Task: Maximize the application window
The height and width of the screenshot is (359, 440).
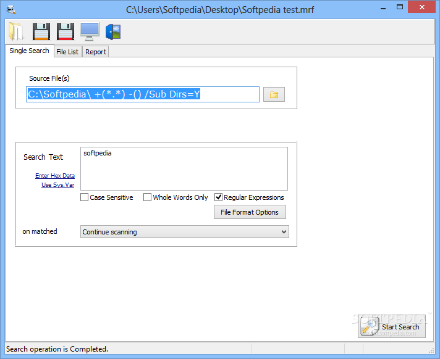Action: click(400, 7)
